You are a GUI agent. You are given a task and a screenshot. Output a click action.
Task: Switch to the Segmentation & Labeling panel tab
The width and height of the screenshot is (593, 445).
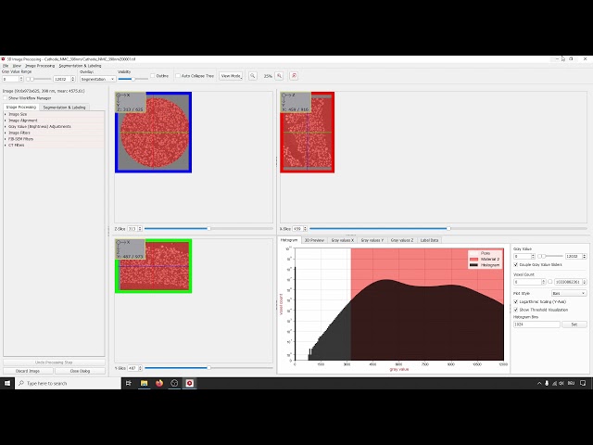[64, 108]
